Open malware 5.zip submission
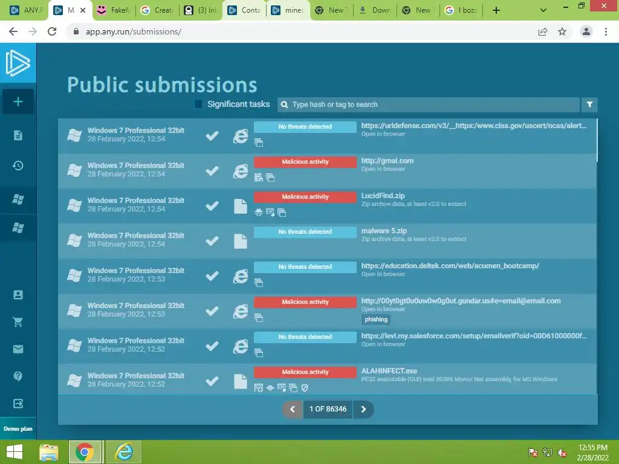 [x=384, y=231]
